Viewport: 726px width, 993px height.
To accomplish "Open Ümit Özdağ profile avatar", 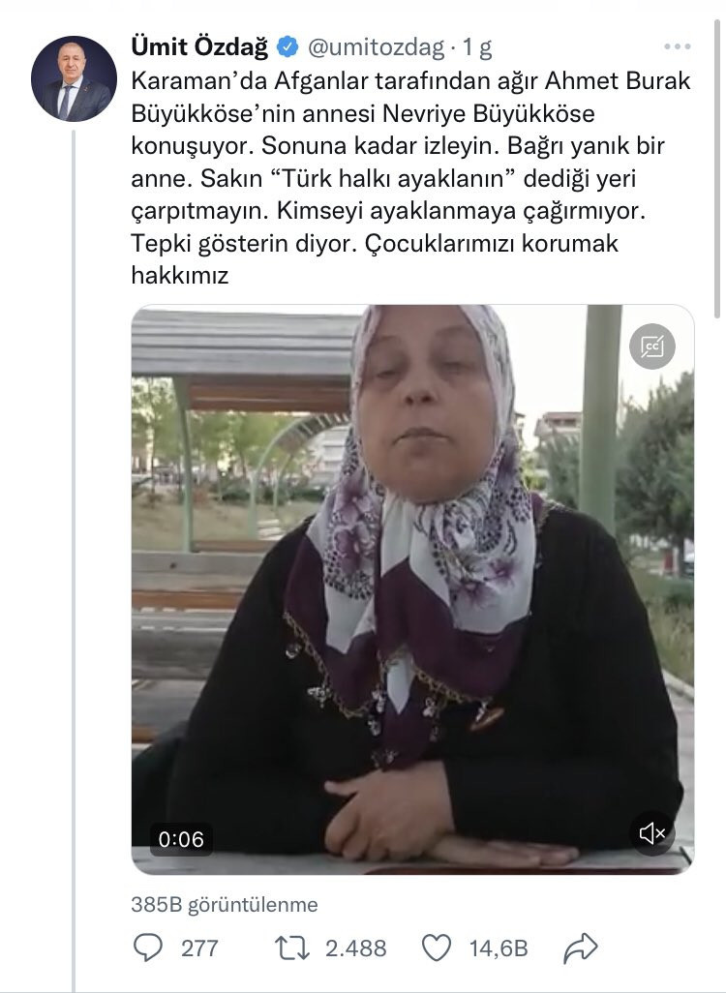I will [x=75, y=78].
